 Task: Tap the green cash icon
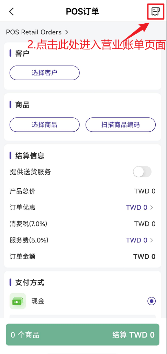[x=18, y=301]
